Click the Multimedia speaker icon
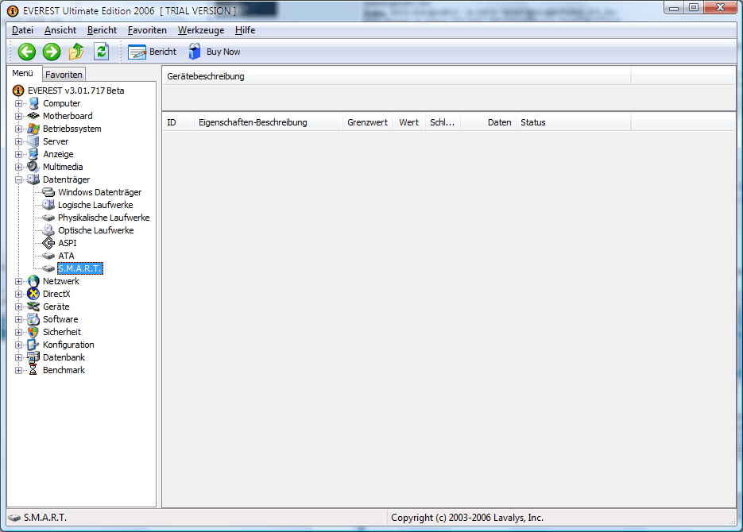The height and width of the screenshot is (532, 743). (33, 167)
